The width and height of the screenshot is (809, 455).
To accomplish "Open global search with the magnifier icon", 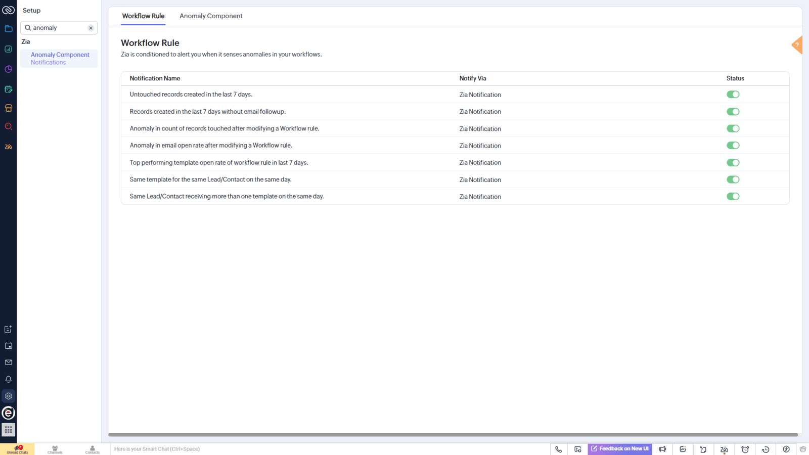I will pyautogui.click(x=8, y=126).
